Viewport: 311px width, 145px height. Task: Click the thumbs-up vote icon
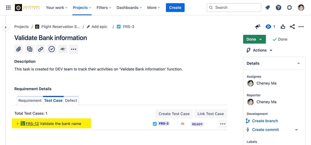click(x=283, y=27)
